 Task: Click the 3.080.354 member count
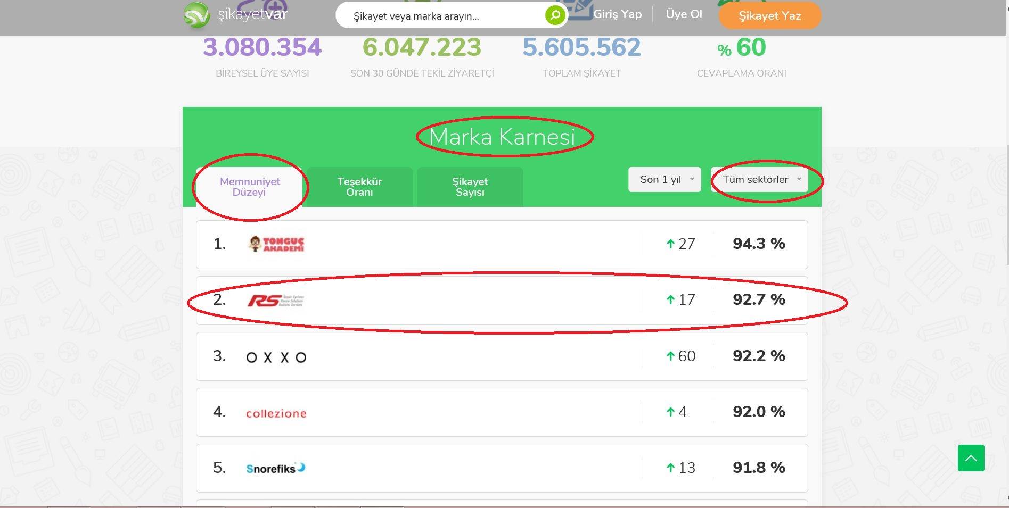262,47
